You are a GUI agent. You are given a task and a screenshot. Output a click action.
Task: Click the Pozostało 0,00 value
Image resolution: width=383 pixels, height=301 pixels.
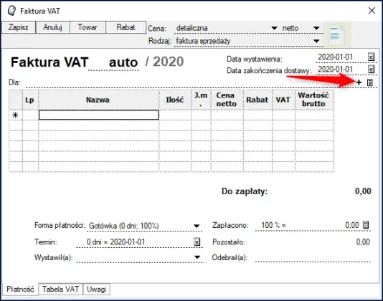(363, 242)
